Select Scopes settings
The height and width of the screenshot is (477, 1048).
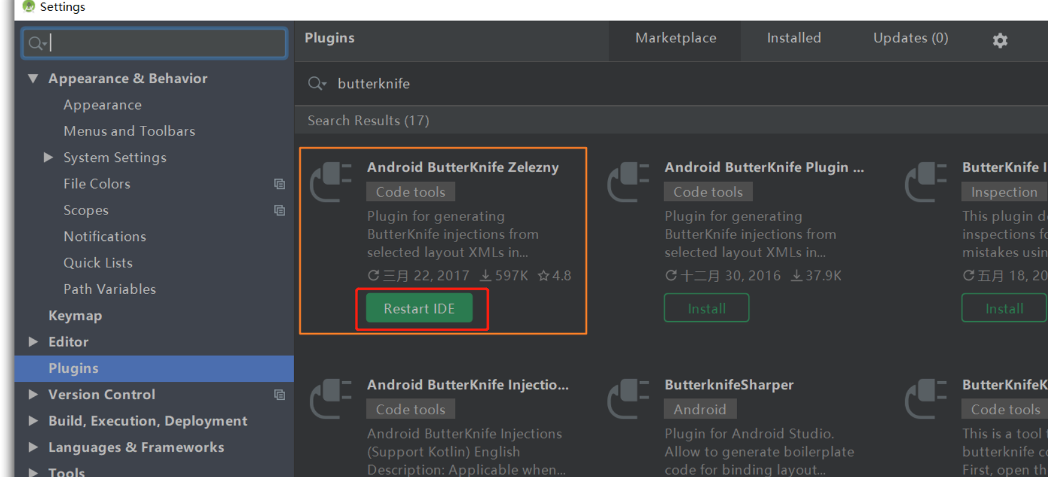click(x=86, y=210)
